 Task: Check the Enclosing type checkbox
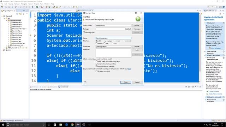coord(84,32)
